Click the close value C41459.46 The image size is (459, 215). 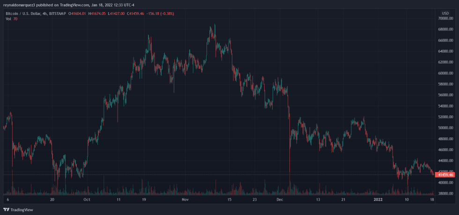(135, 14)
